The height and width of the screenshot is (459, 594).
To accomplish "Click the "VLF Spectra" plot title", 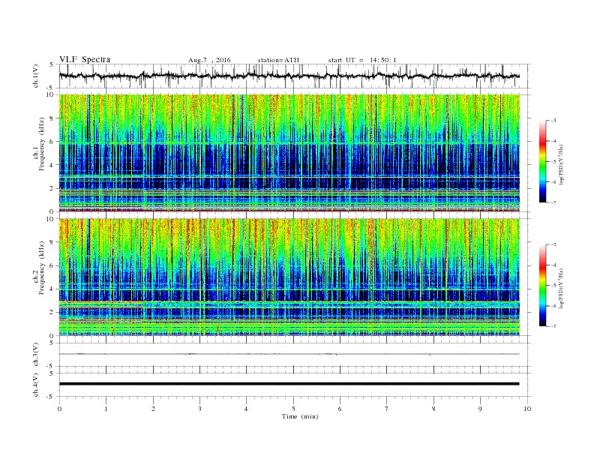I will pyautogui.click(x=85, y=59).
